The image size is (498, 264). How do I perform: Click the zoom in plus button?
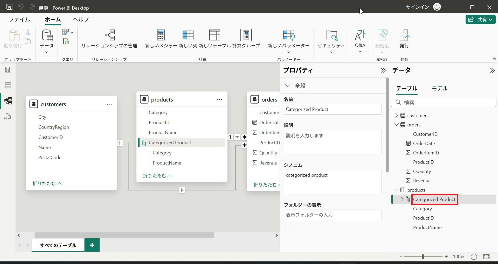(446, 256)
